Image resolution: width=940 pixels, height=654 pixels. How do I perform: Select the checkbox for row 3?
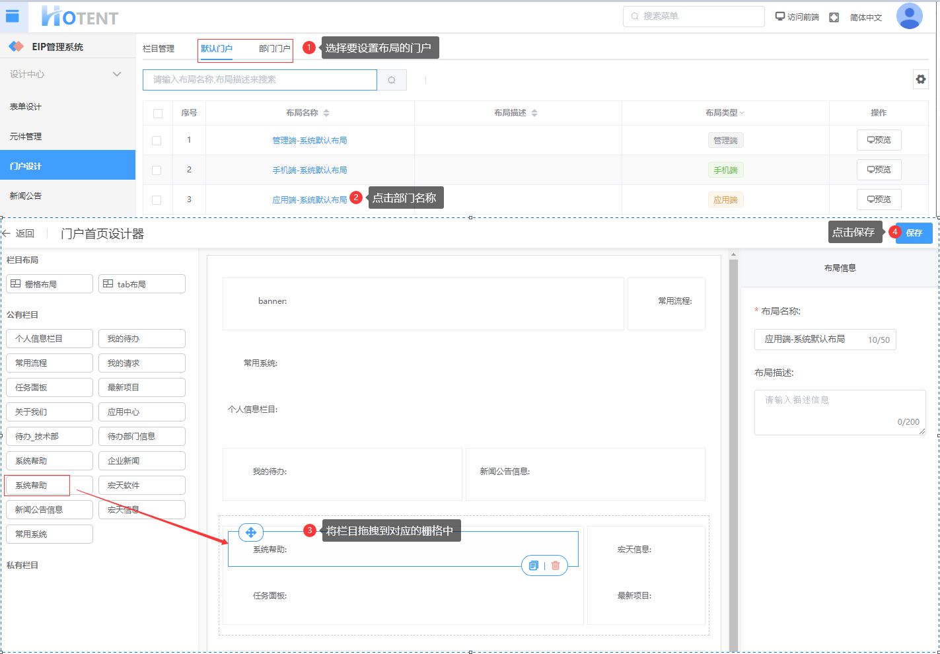[157, 200]
